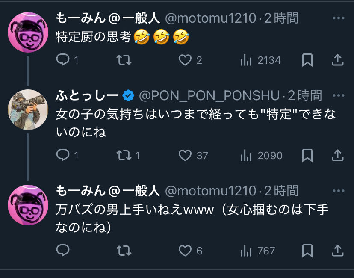
Task: Open more options on the last tweet
Action: pos(338,191)
